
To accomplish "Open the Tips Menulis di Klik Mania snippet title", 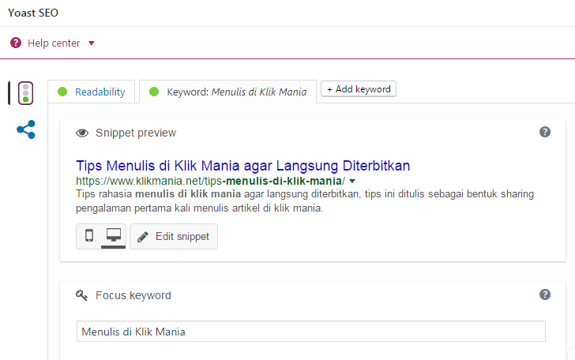I will (242, 166).
